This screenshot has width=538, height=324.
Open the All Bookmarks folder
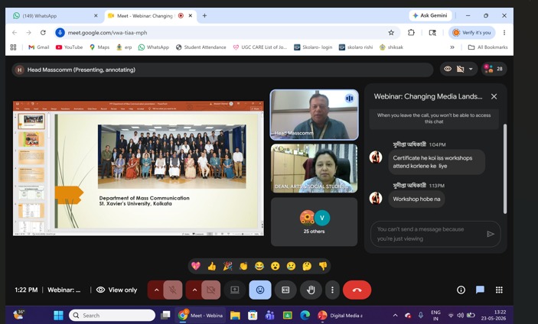click(488, 47)
